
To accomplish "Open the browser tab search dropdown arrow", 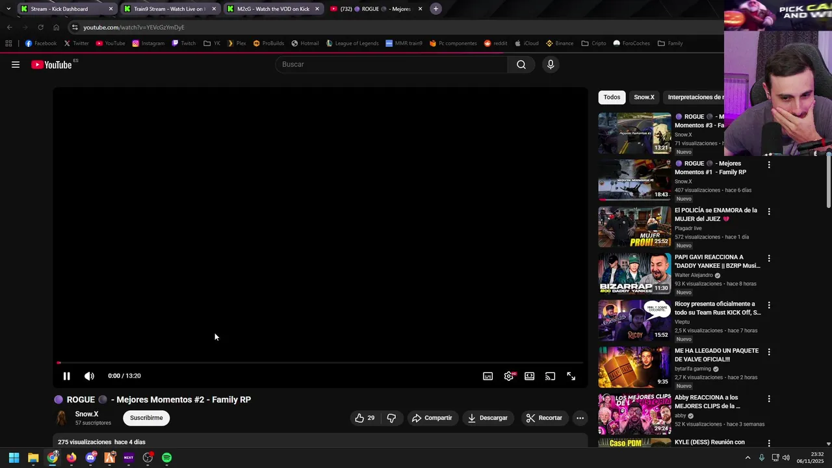I will pos(8,9).
